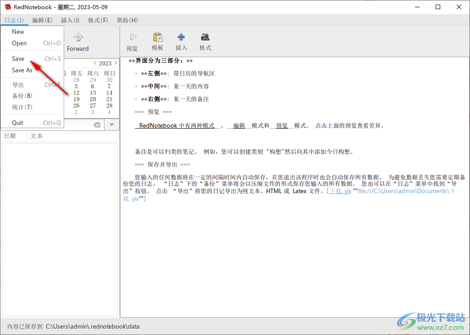Select calendar day 12
470x335 pixels.
point(77,93)
